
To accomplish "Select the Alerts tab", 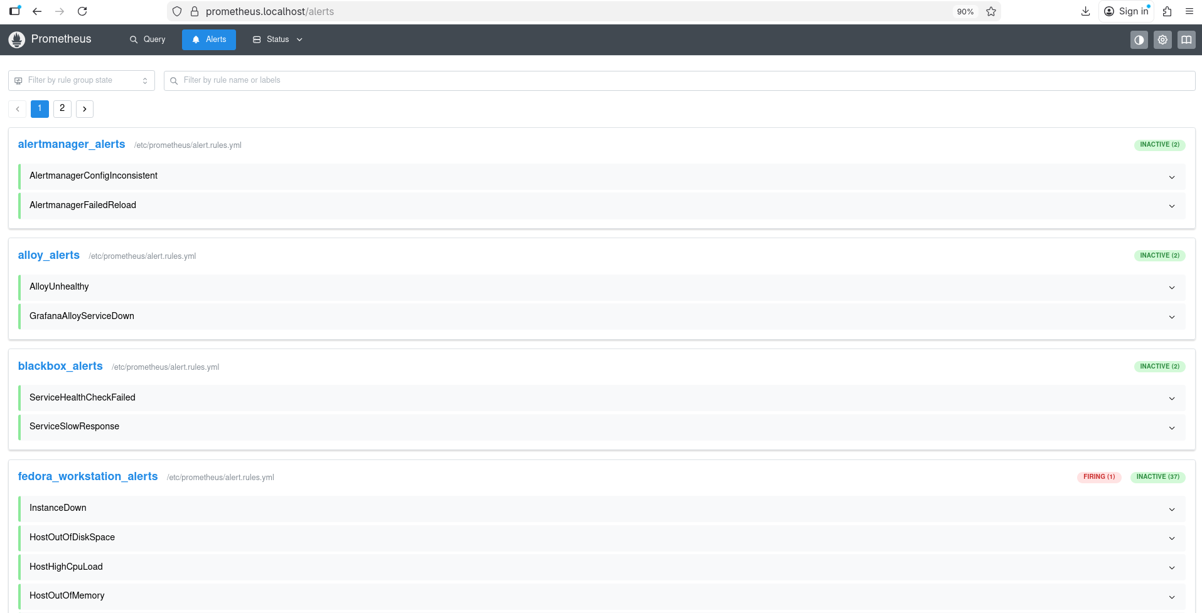I will (209, 39).
